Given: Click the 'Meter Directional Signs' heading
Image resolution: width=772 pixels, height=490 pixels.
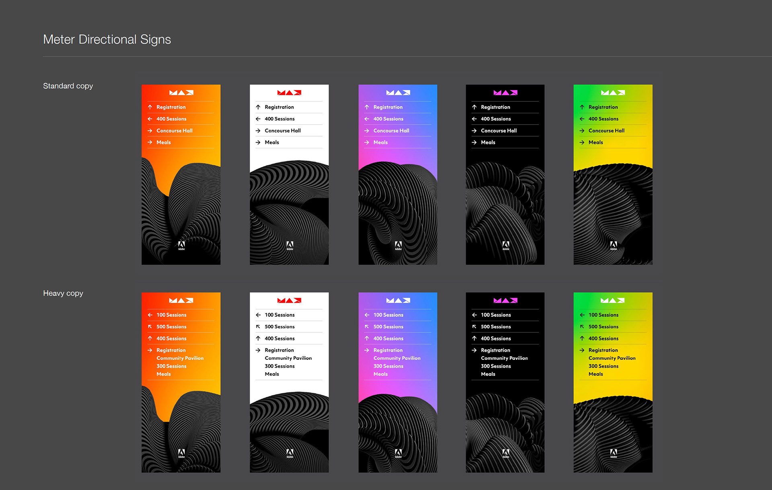Looking at the screenshot, I should [107, 39].
